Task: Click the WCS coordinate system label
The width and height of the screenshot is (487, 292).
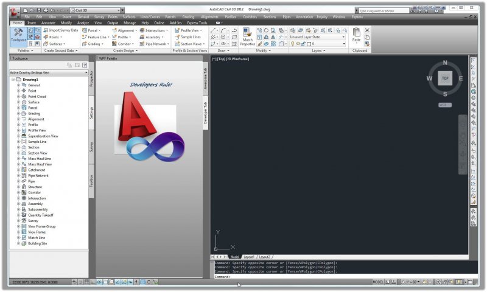Action: [x=445, y=105]
